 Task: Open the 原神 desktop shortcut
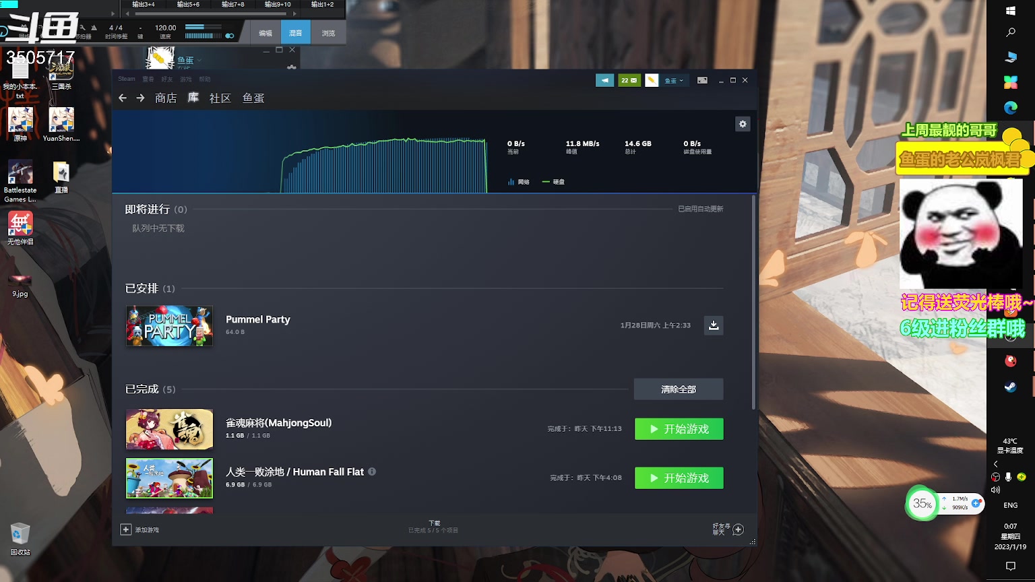click(20, 124)
